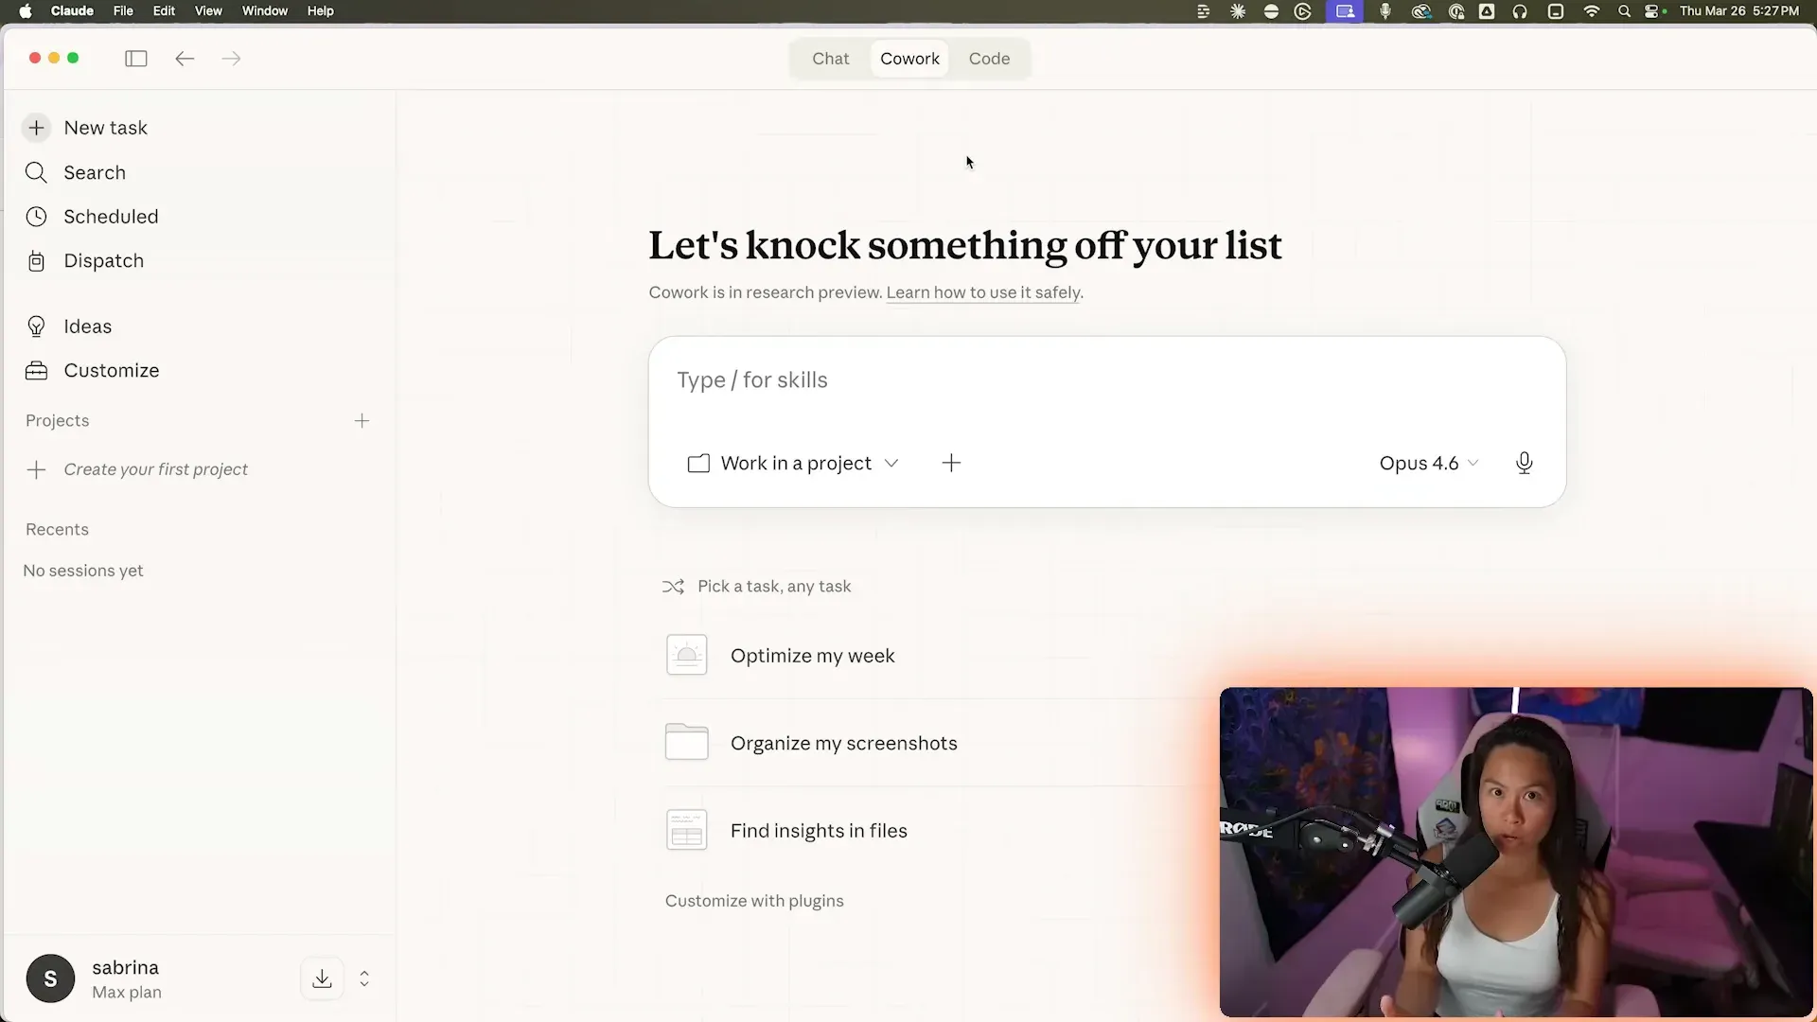Shuffle tasks with Pick a task icon
Screen dimensions: 1817x1022
coord(673,587)
